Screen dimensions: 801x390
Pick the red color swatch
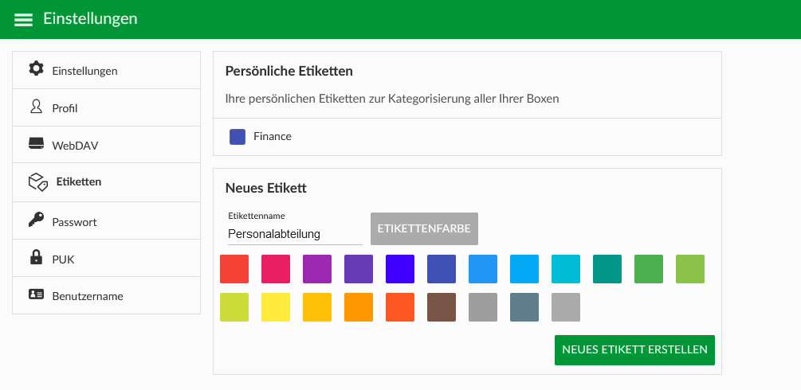[234, 269]
